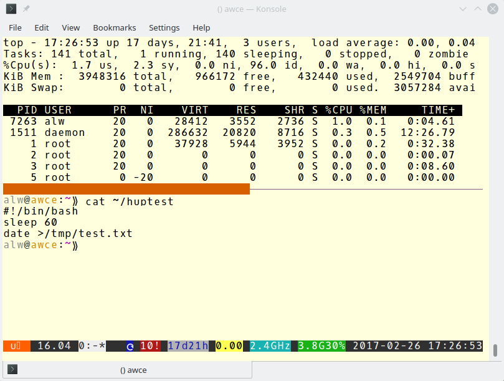Maximize the Konsole window
This screenshot has width=504, height=381.
coord(477,9)
